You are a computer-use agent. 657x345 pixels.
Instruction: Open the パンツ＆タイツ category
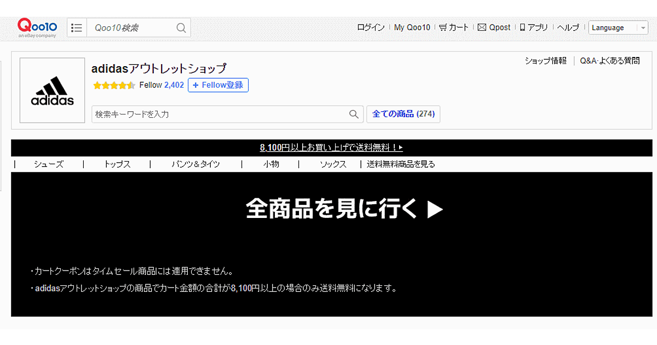click(x=195, y=164)
